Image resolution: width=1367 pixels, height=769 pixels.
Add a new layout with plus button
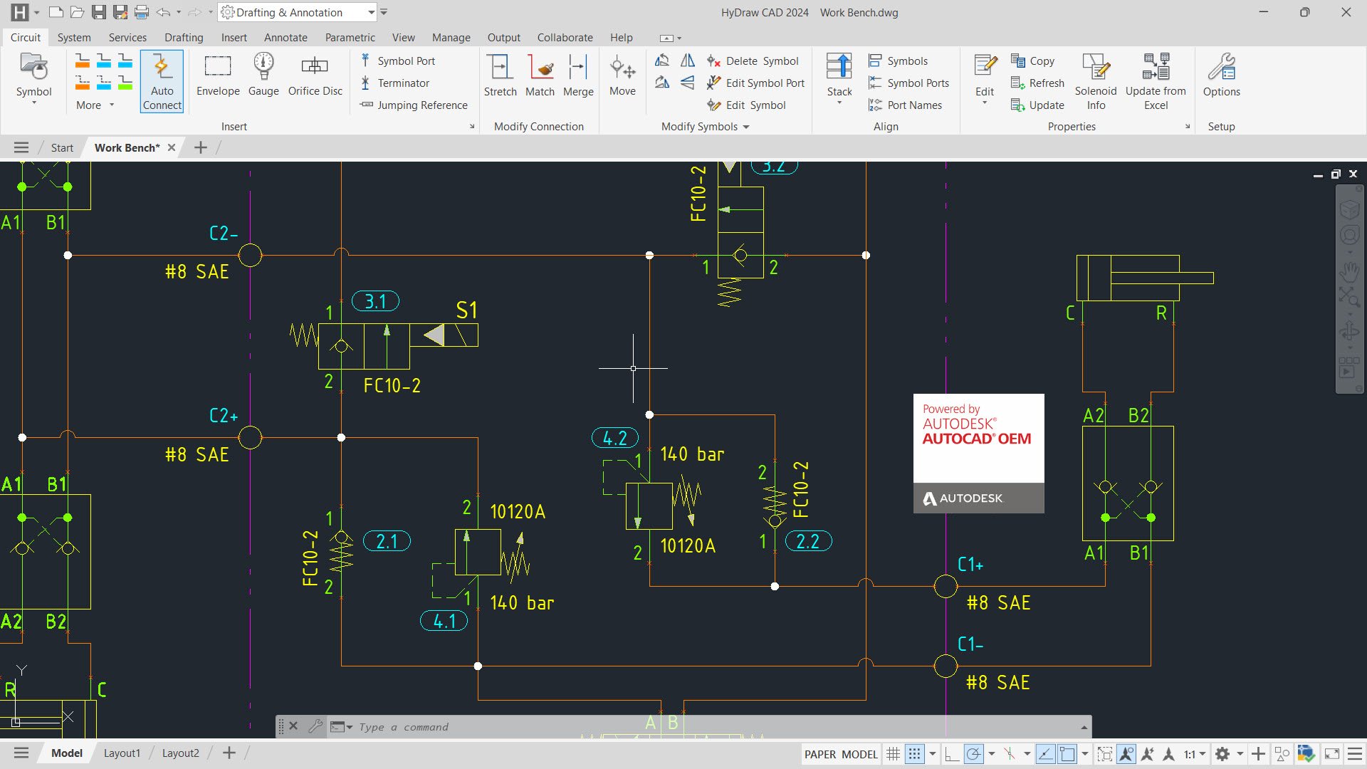[x=229, y=753]
